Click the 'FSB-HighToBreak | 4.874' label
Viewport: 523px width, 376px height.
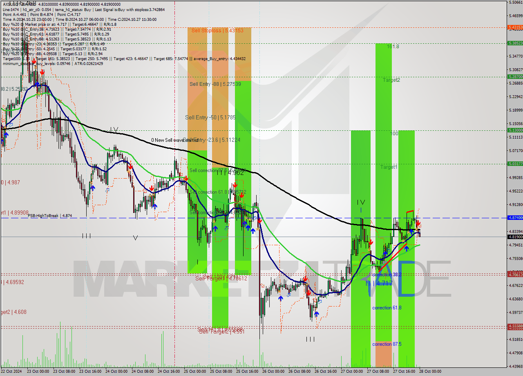[x=50, y=215]
